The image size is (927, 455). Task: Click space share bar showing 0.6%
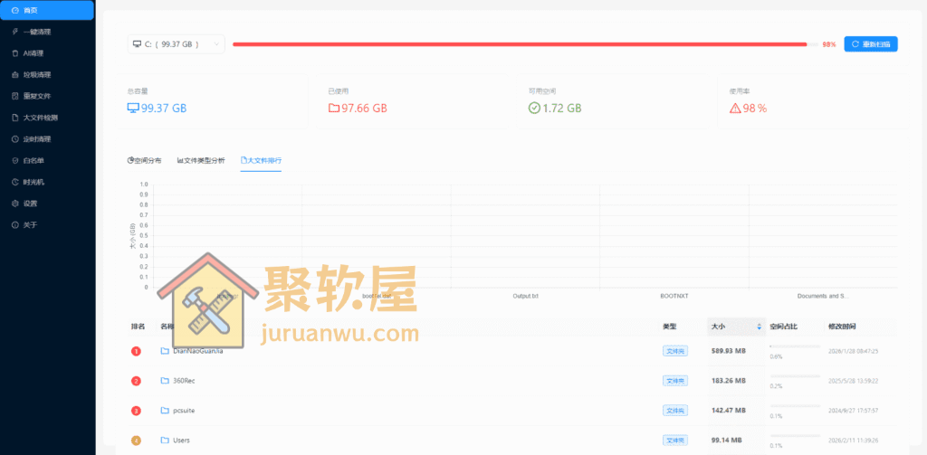click(x=795, y=346)
